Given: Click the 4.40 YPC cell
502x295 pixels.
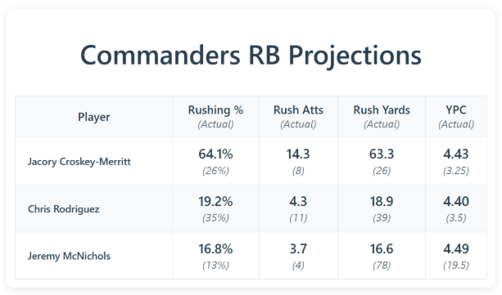Looking at the screenshot, I should (x=456, y=208).
